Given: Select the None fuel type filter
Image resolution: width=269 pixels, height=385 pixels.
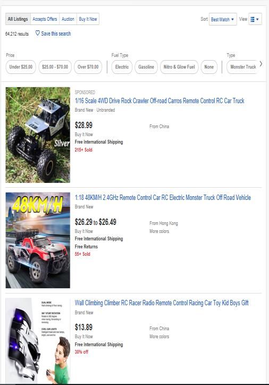Looking at the screenshot, I should point(209,67).
